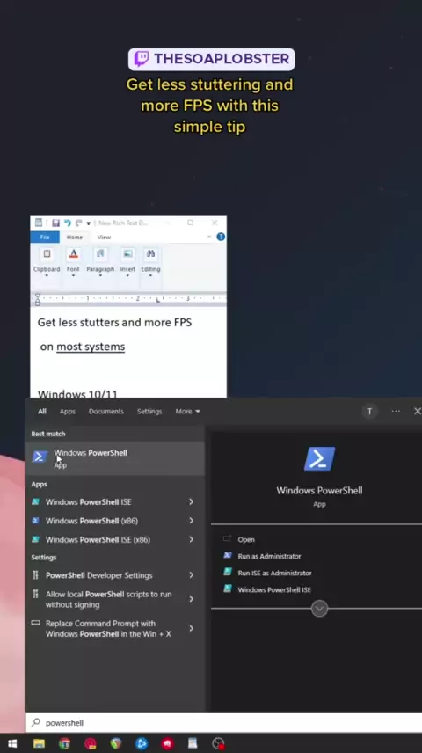Click the Windows PowerShell (x86) app icon
422x753 pixels.
click(35, 521)
